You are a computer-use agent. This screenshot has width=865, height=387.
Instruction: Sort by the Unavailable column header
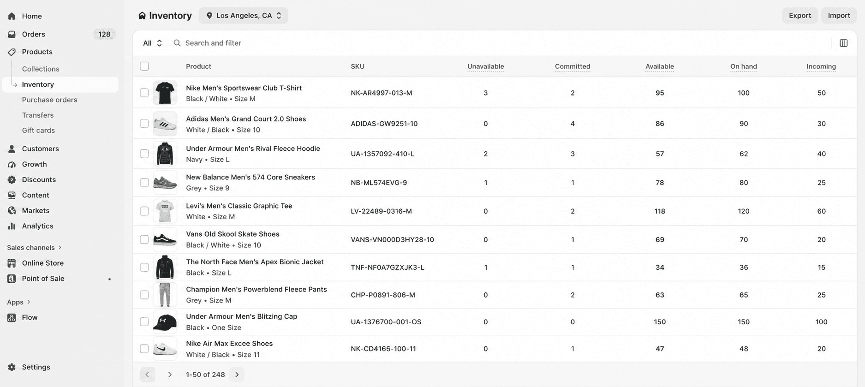(485, 66)
